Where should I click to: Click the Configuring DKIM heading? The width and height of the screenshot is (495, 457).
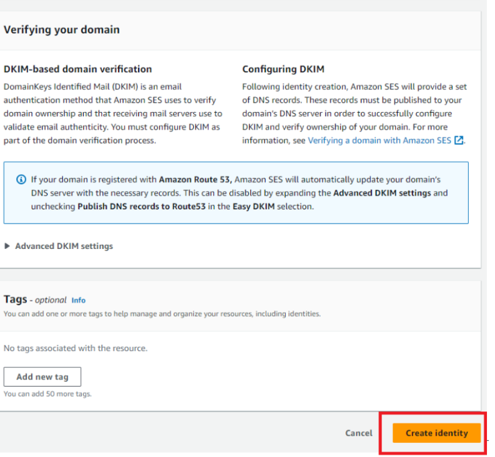(283, 69)
